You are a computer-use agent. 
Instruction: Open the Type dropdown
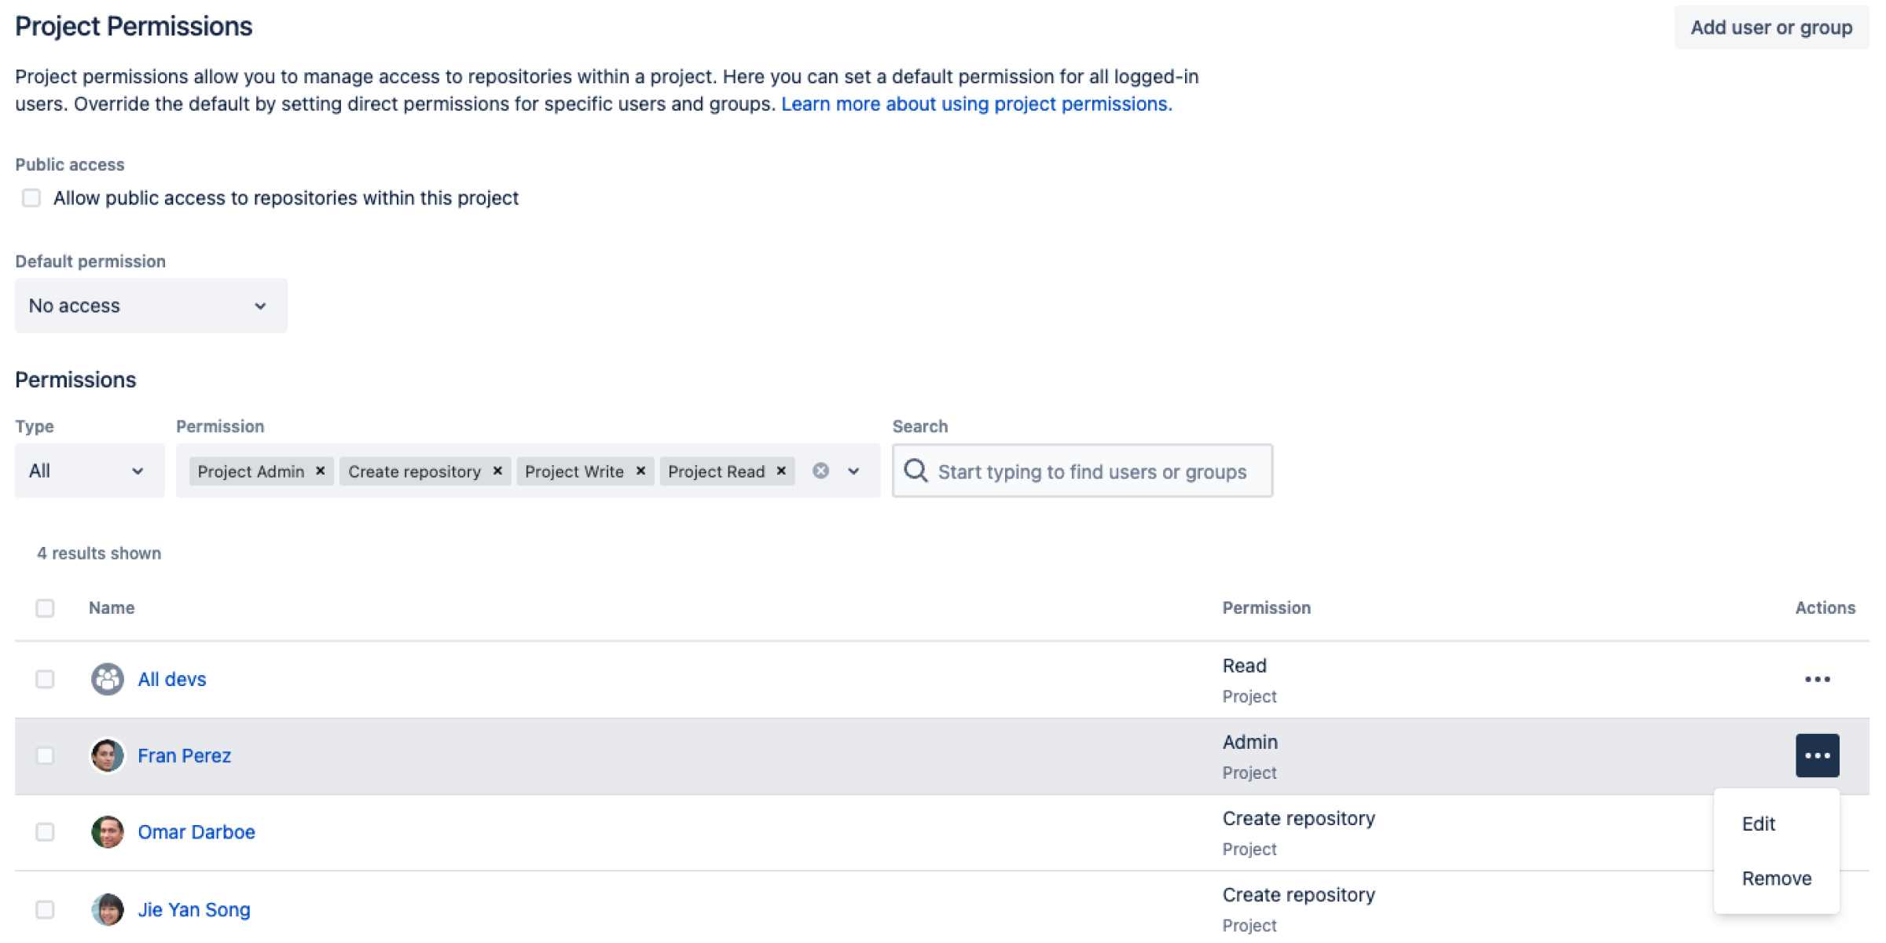[x=90, y=471]
